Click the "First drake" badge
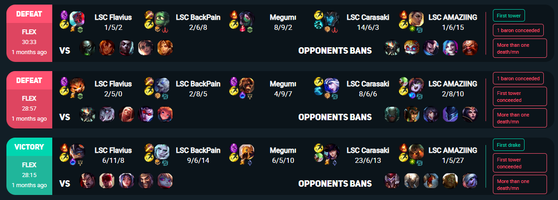The image size is (558, 200). [508, 145]
